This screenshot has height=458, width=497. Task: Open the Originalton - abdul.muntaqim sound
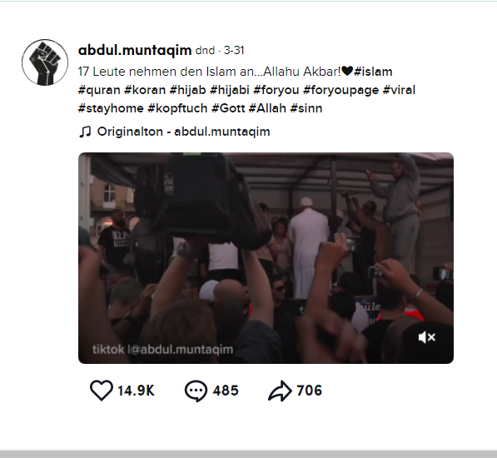pos(183,132)
